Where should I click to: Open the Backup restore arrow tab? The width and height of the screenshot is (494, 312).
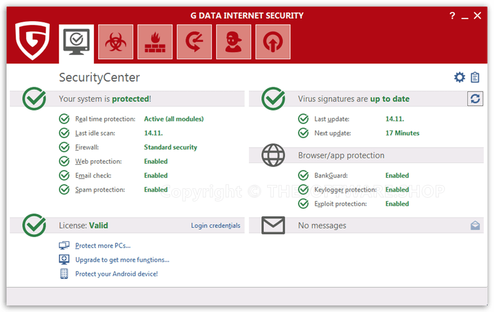click(x=195, y=42)
